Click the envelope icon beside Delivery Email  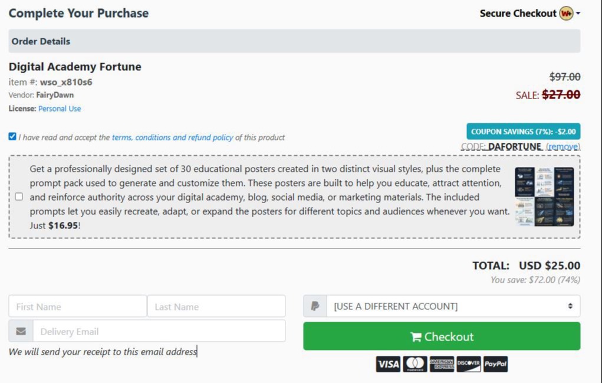[x=20, y=330]
